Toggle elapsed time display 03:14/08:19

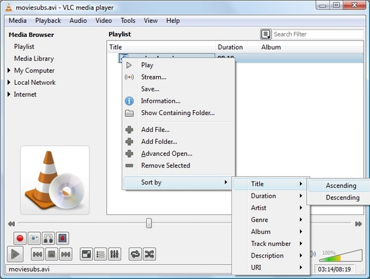tap(334, 269)
